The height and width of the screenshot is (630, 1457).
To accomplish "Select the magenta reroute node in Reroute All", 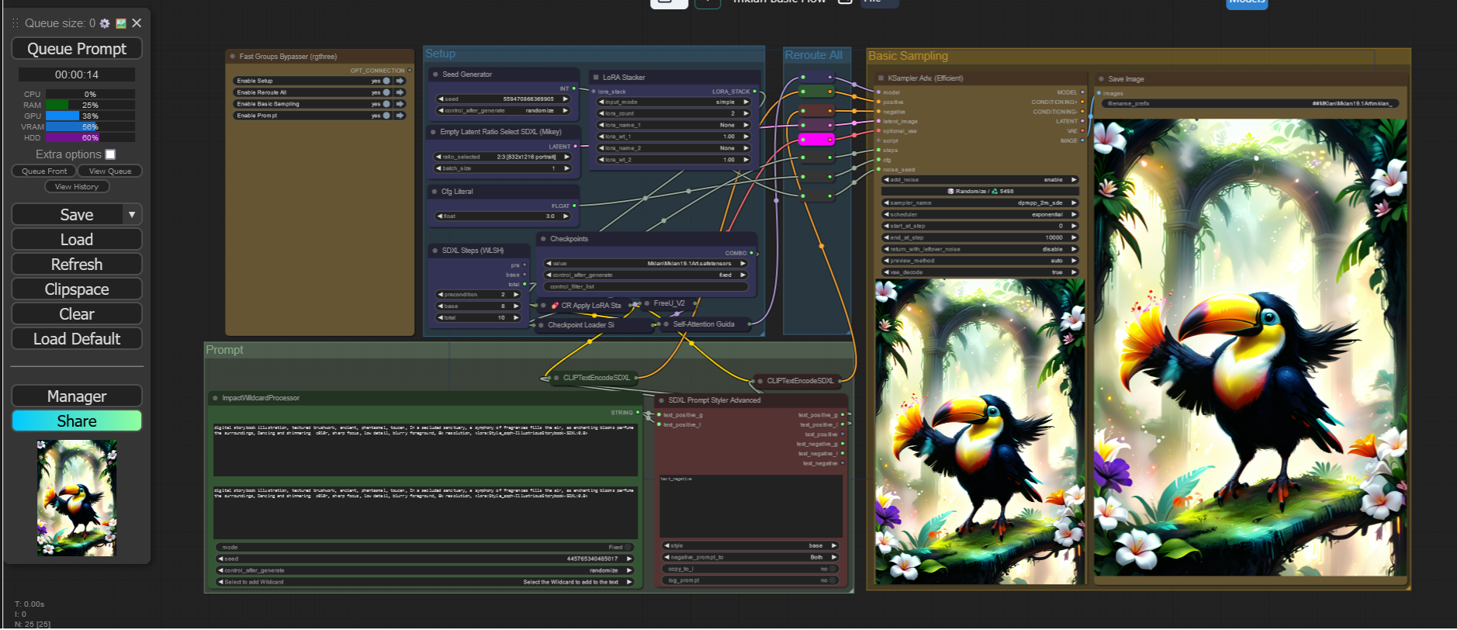I will (816, 140).
